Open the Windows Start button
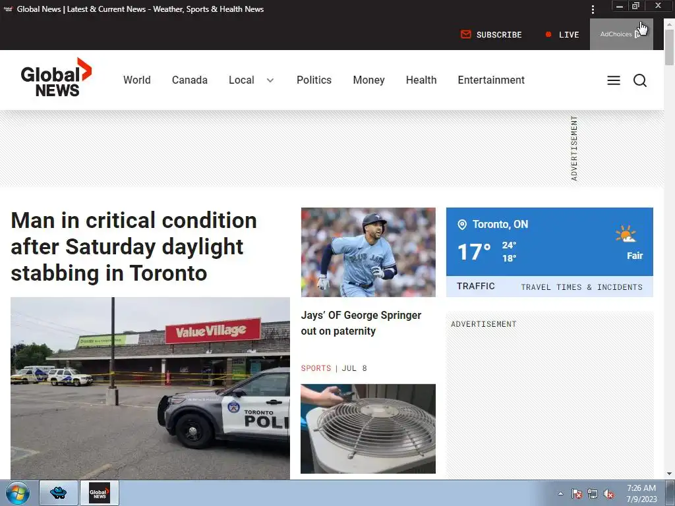675x506 pixels. pos(18,493)
